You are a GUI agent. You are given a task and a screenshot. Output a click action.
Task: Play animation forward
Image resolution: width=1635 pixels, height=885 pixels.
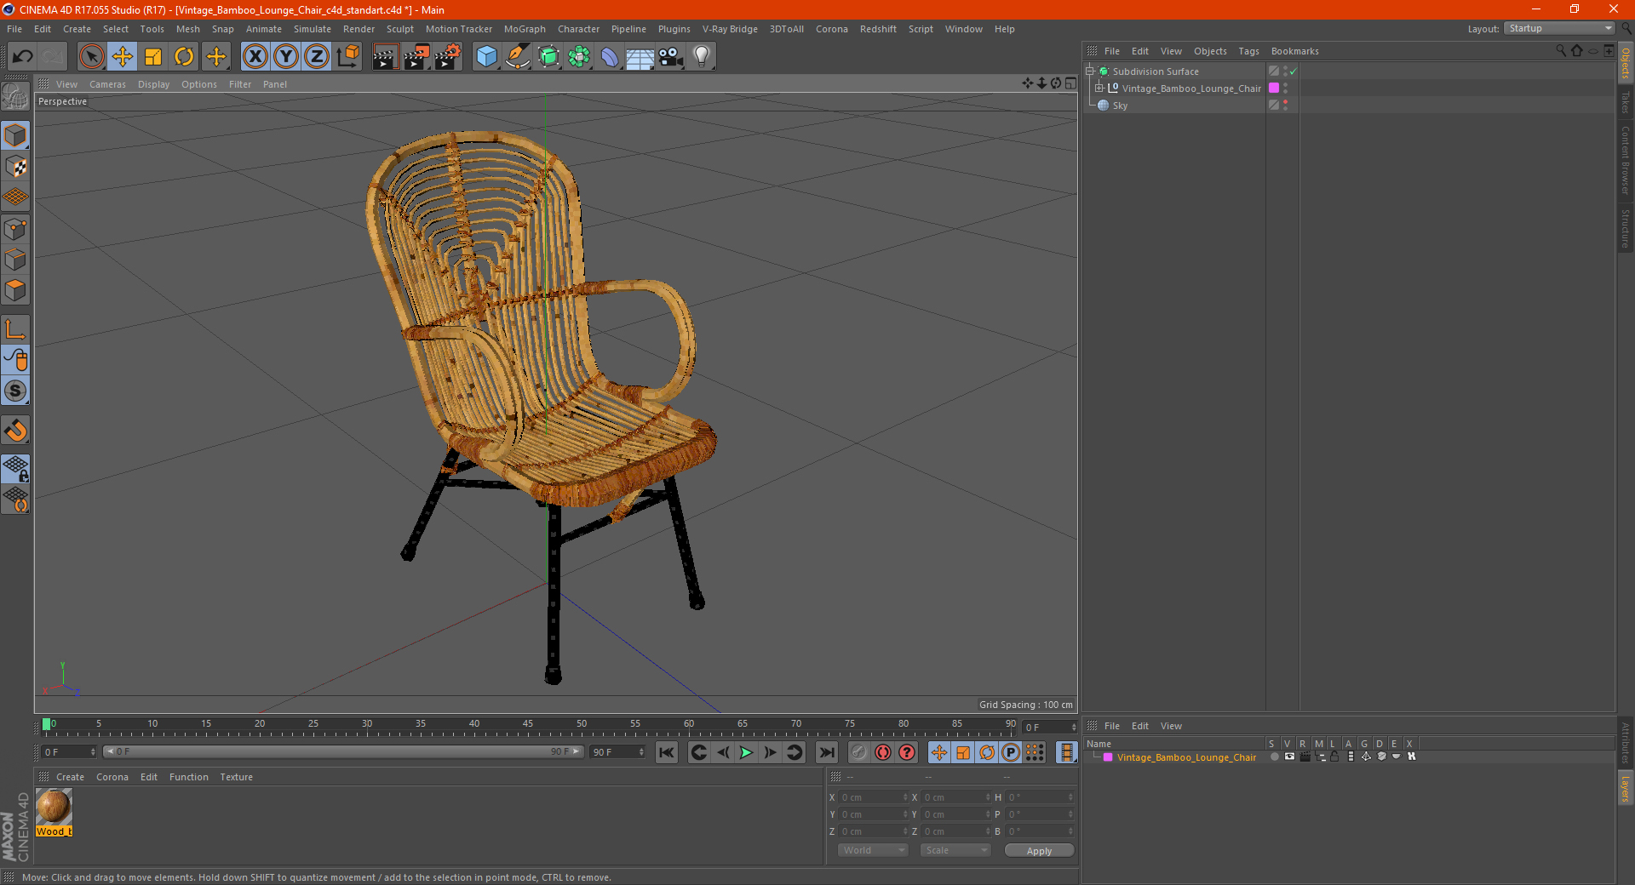click(746, 752)
